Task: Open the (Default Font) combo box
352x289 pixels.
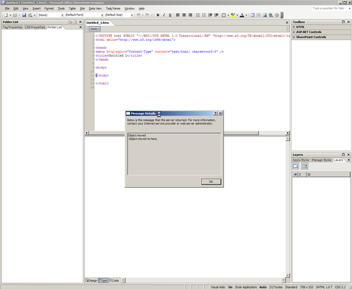Action: [84, 15]
